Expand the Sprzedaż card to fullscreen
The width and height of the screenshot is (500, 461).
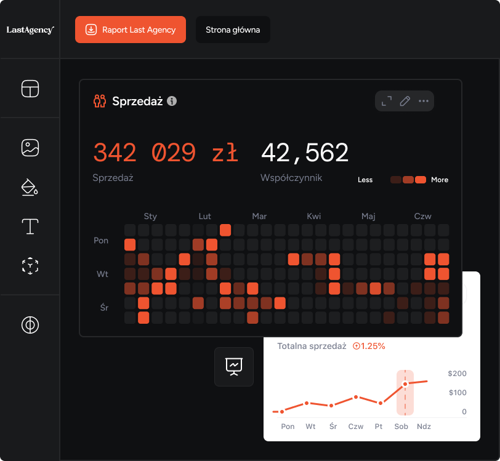pos(386,101)
